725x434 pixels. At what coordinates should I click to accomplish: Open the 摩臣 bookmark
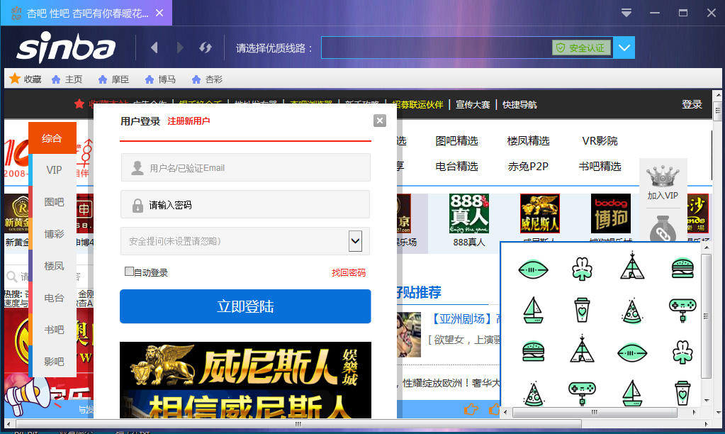113,79
